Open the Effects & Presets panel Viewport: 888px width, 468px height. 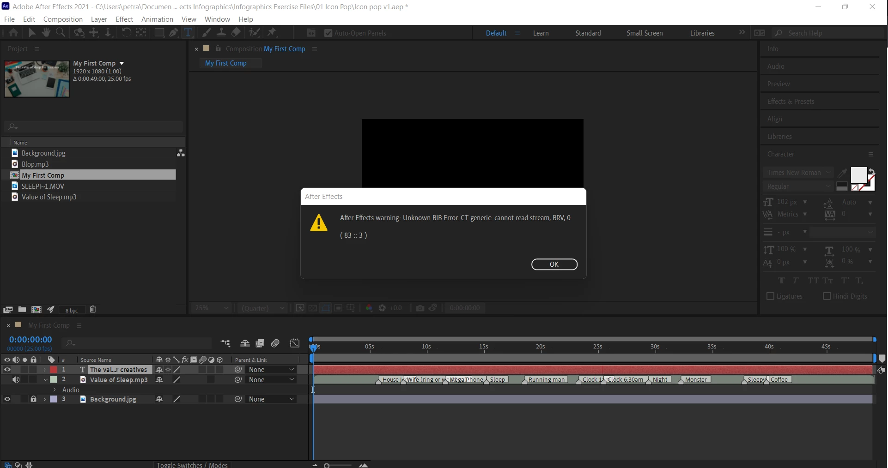coord(791,102)
